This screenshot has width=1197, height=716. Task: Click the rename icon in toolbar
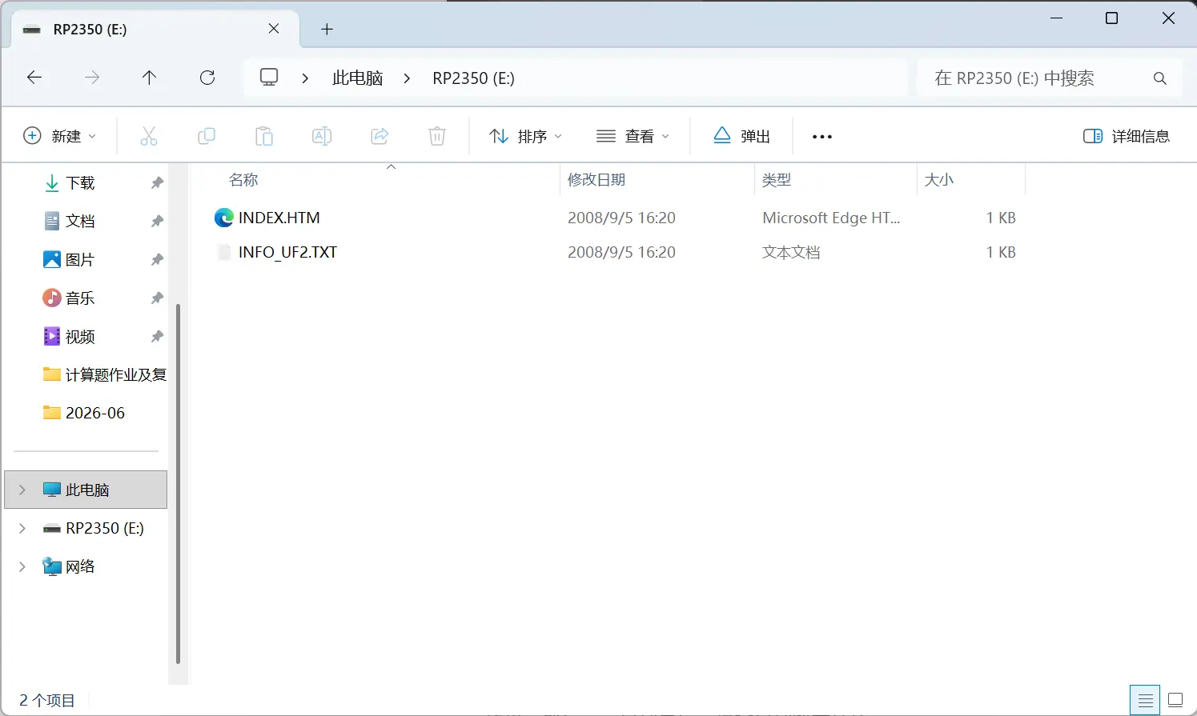pyautogui.click(x=322, y=136)
